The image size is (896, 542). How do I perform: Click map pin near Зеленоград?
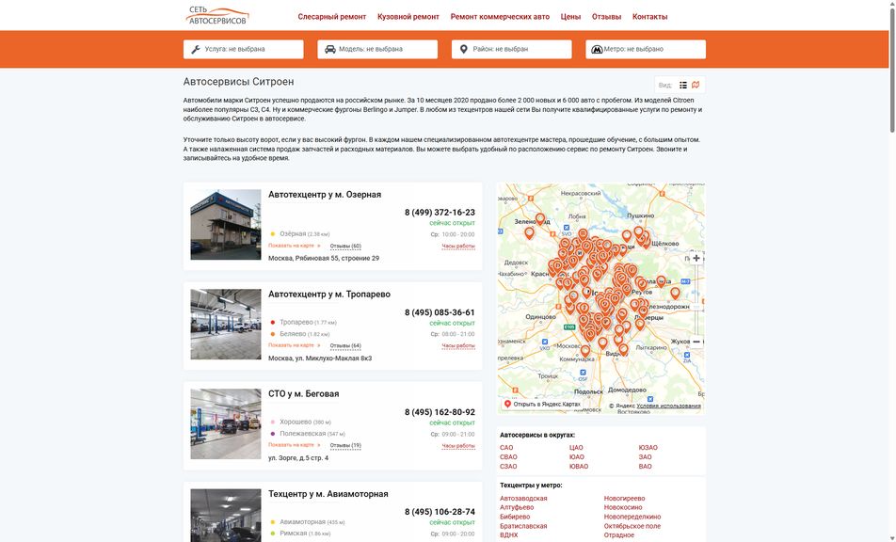coord(540,218)
